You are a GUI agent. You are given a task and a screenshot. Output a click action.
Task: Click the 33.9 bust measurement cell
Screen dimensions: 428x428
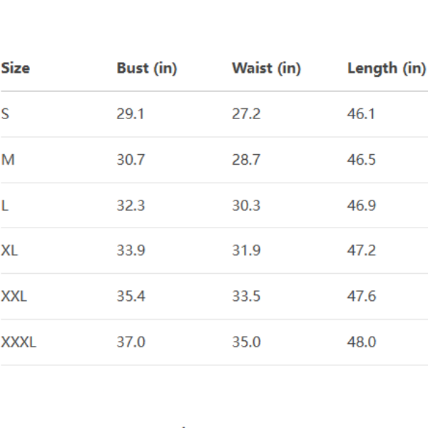click(x=131, y=251)
